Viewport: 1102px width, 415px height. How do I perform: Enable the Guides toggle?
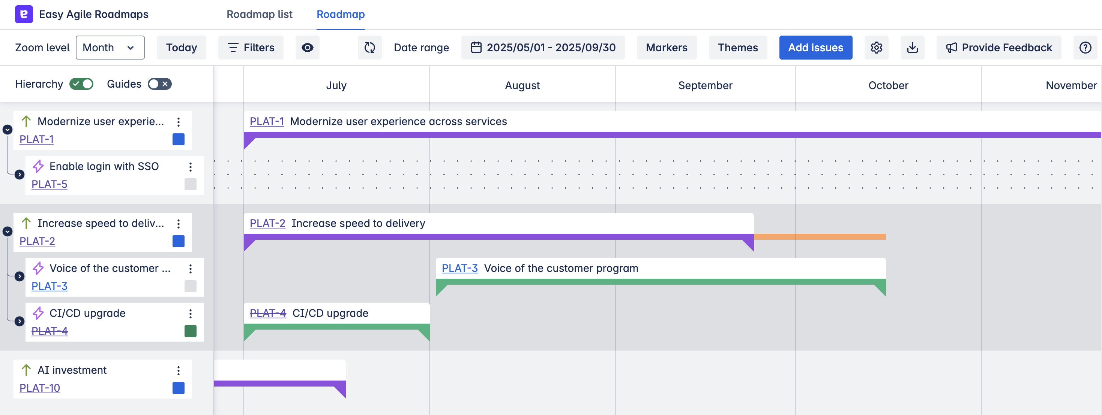tap(159, 84)
